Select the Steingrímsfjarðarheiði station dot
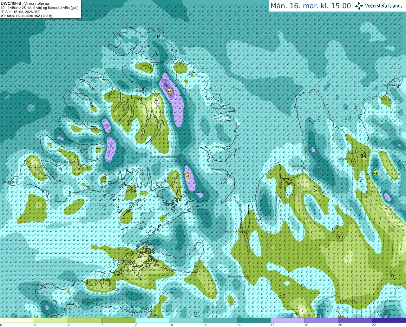This screenshot has height=327, width=406. (x=179, y=158)
